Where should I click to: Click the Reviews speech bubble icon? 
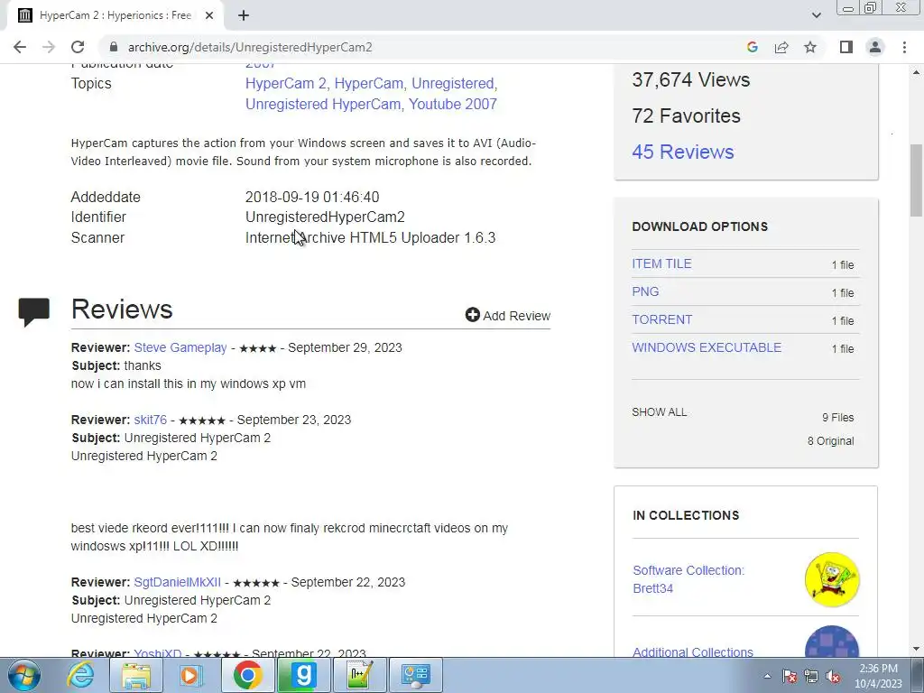click(33, 311)
